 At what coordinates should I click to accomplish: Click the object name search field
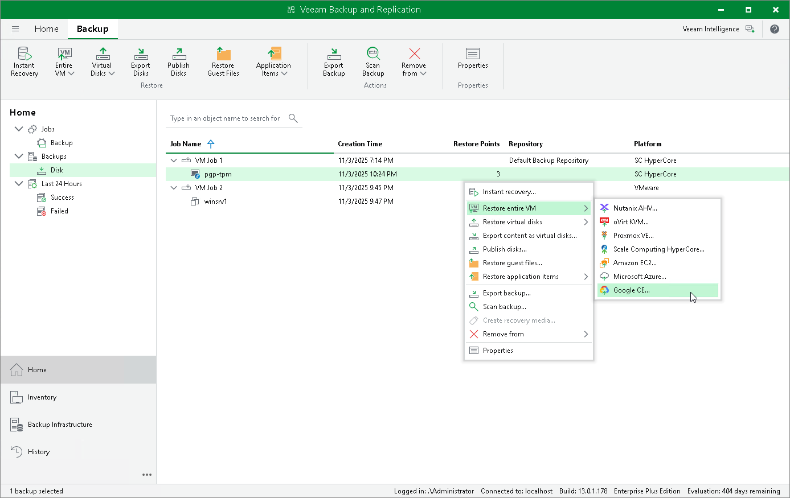226,118
